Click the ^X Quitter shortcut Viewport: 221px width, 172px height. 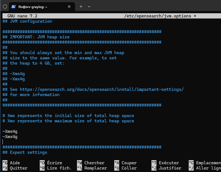tap(15, 168)
